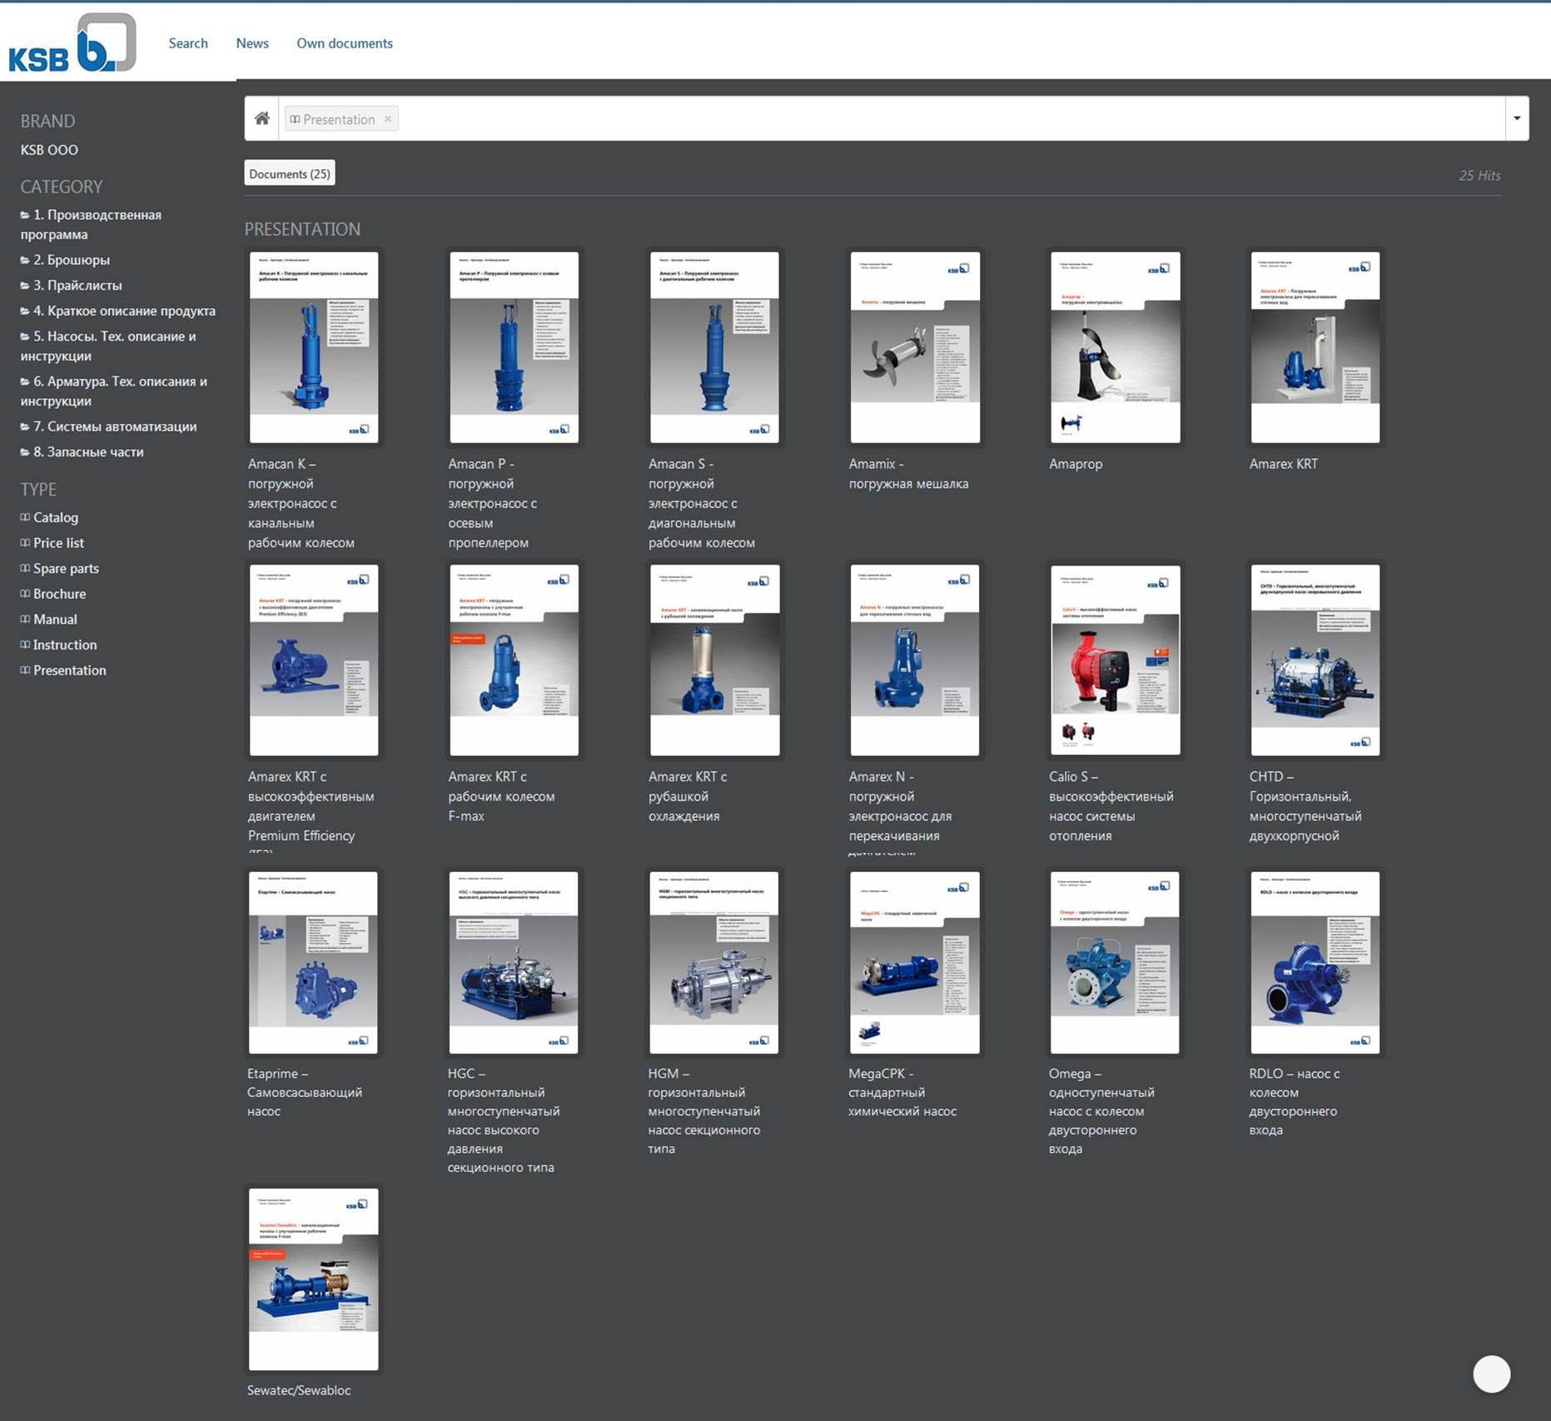Filter by type Instruction
This screenshot has width=1551, height=1421.
(x=58, y=645)
